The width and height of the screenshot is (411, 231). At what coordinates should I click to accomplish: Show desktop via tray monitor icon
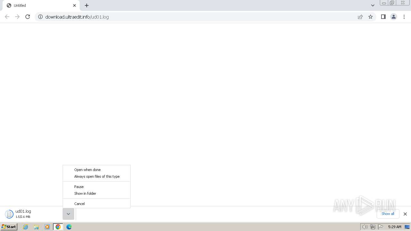click(407, 227)
